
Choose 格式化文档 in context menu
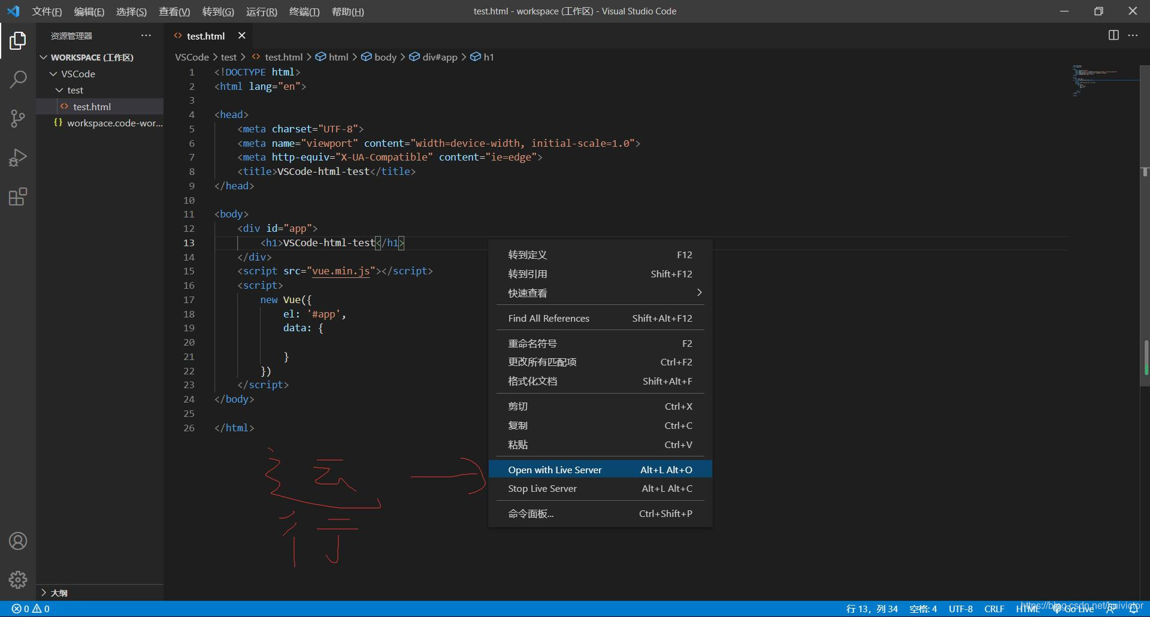(x=600, y=381)
